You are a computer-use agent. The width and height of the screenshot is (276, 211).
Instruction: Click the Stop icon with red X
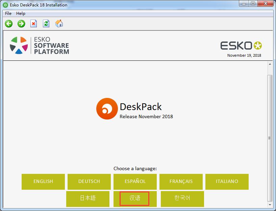34,23
